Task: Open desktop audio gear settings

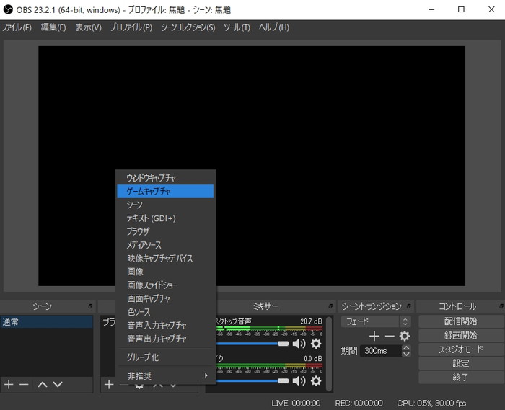Action: click(316, 344)
